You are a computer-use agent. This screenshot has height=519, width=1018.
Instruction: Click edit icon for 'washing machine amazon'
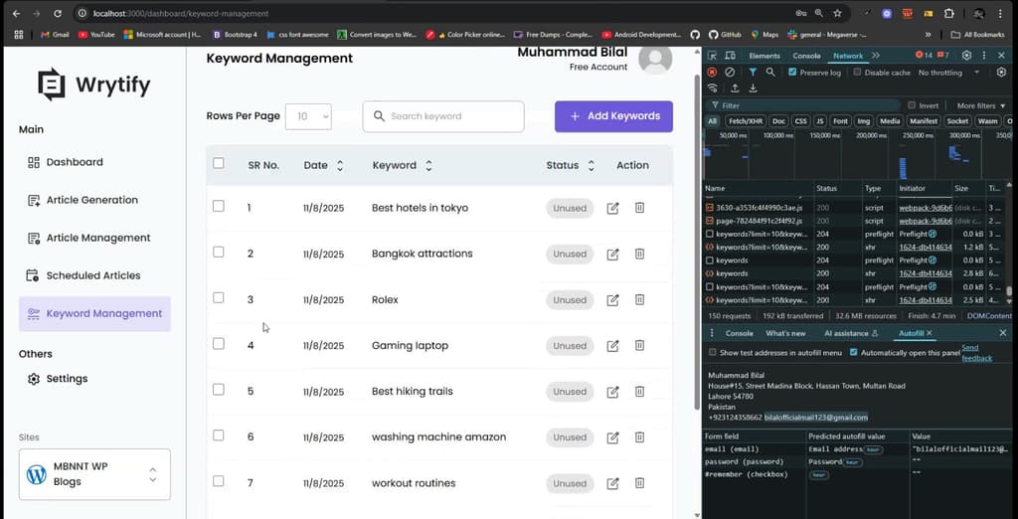click(x=612, y=436)
